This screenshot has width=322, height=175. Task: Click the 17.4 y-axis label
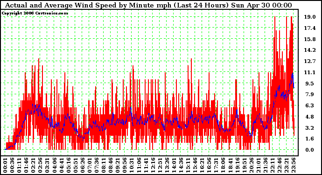[310, 28]
